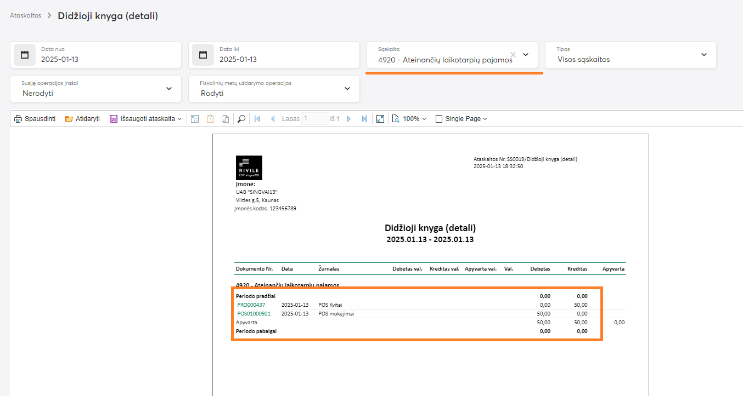Screen dimensions: 743x396
Task: Open document link PRO000437
Action: click(x=251, y=305)
